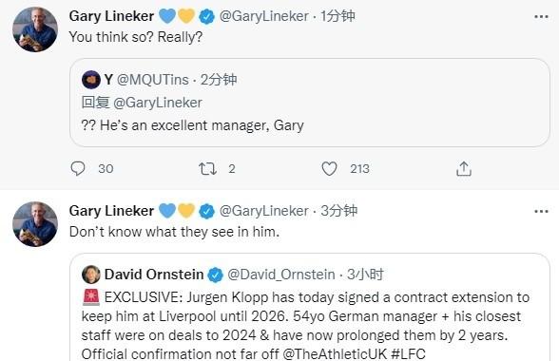Screen dimensions: 559x361
Task: Open the reply icon with 30 comments
Action: (x=78, y=168)
